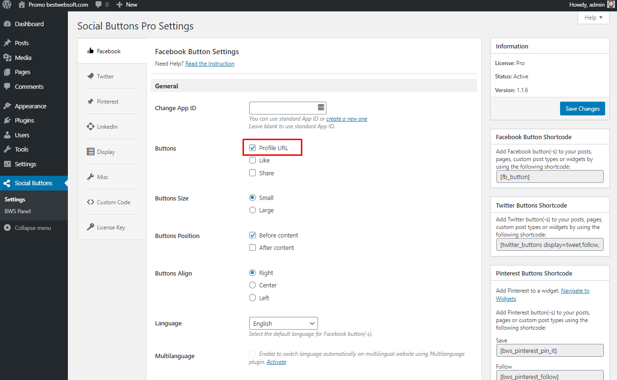
Task: Click Save Changes button
Action: tap(582, 108)
